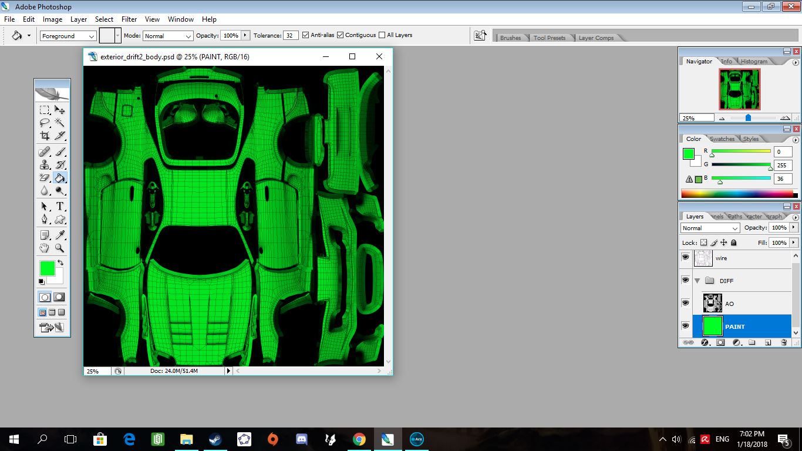
Task: Open the layer blend mode dropdown
Action: (710, 228)
